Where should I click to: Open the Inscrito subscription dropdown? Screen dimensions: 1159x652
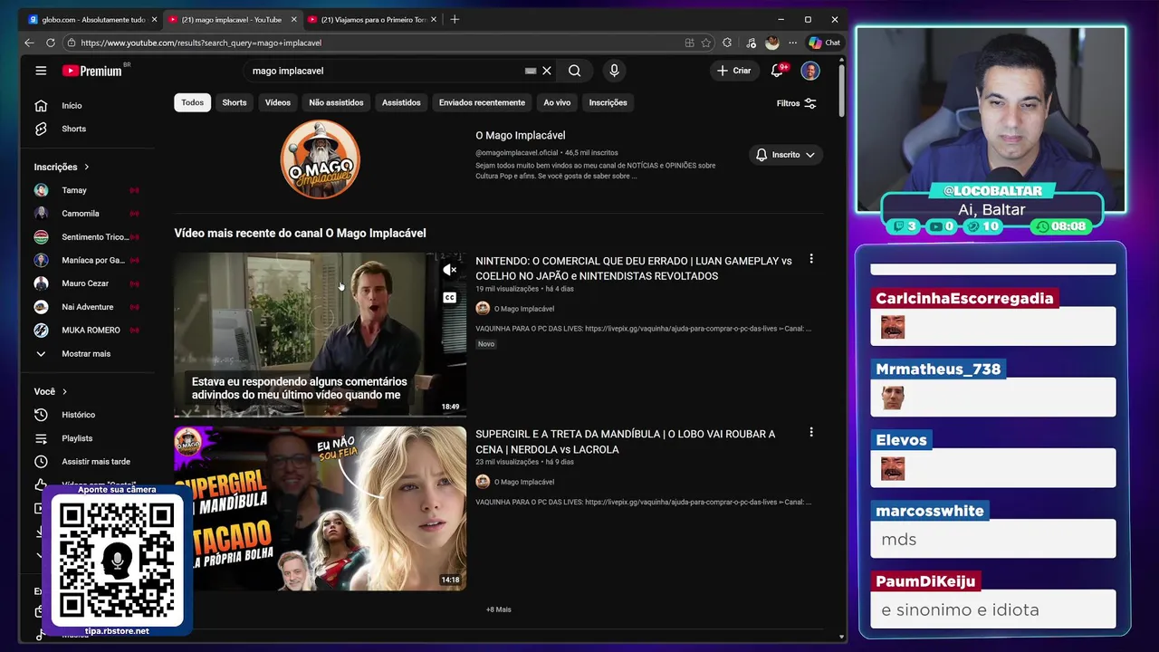[x=785, y=155]
